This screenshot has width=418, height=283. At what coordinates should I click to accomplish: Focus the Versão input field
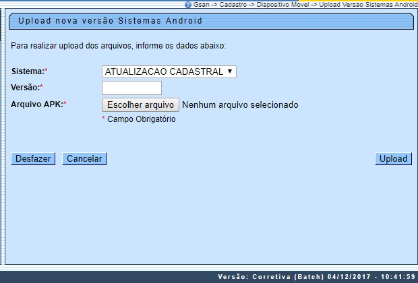pyautogui.click(x=131, y=88)
